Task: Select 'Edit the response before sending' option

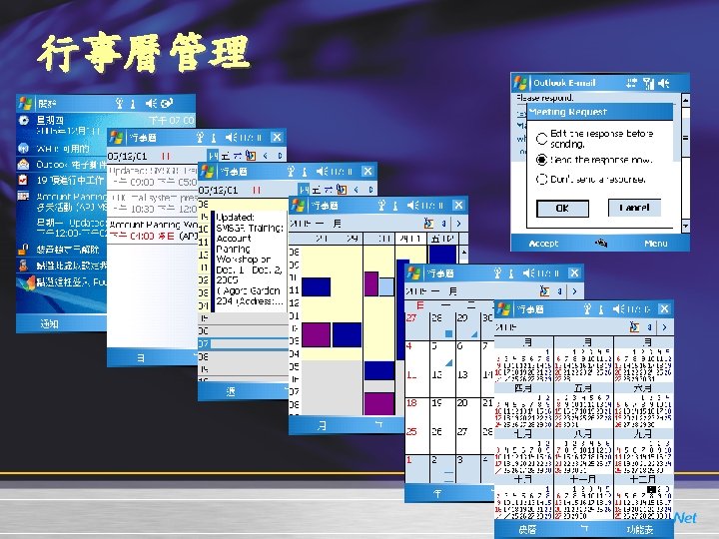Action: (x=541, y=138)
